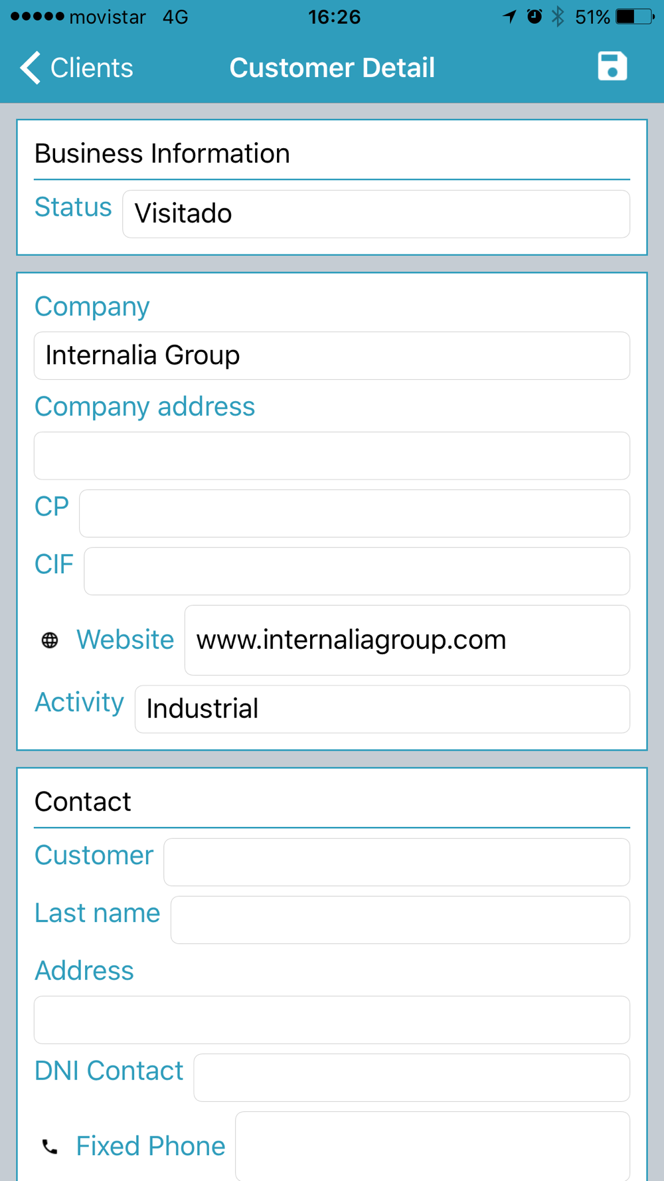
Task: Tap the Website label link
Action: 125,640
